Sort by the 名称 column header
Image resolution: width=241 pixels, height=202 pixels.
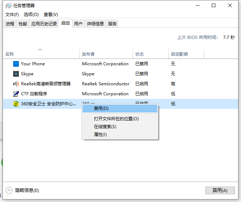41,54
